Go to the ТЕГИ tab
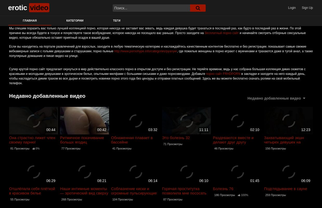 pyautogui.click(x=117, y=21)
